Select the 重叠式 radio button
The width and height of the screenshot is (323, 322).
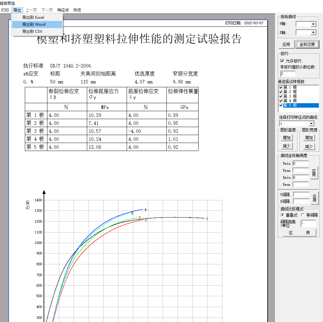pyautogui.click(x=282, y=215)
